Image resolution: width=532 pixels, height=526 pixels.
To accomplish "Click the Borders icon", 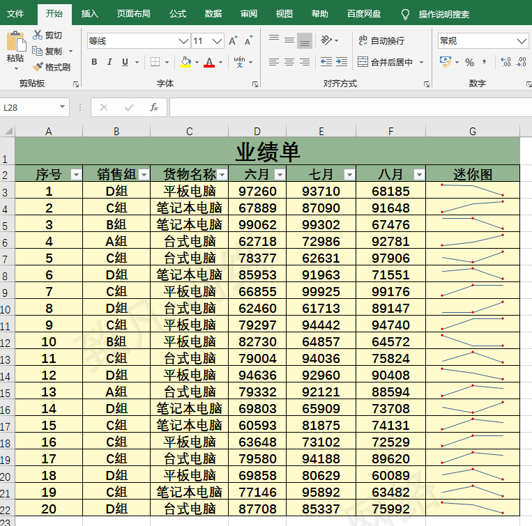I will pyautogui.click(x=155, y=62).
